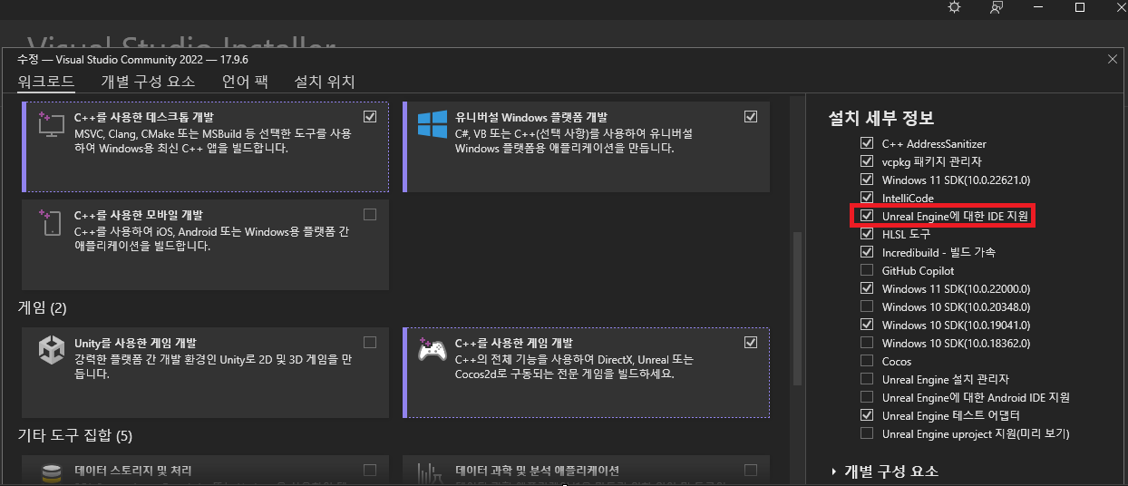Close the modify dialog with X
Viewport: 1128px width, 486px height.
[x=1113, y=59]
